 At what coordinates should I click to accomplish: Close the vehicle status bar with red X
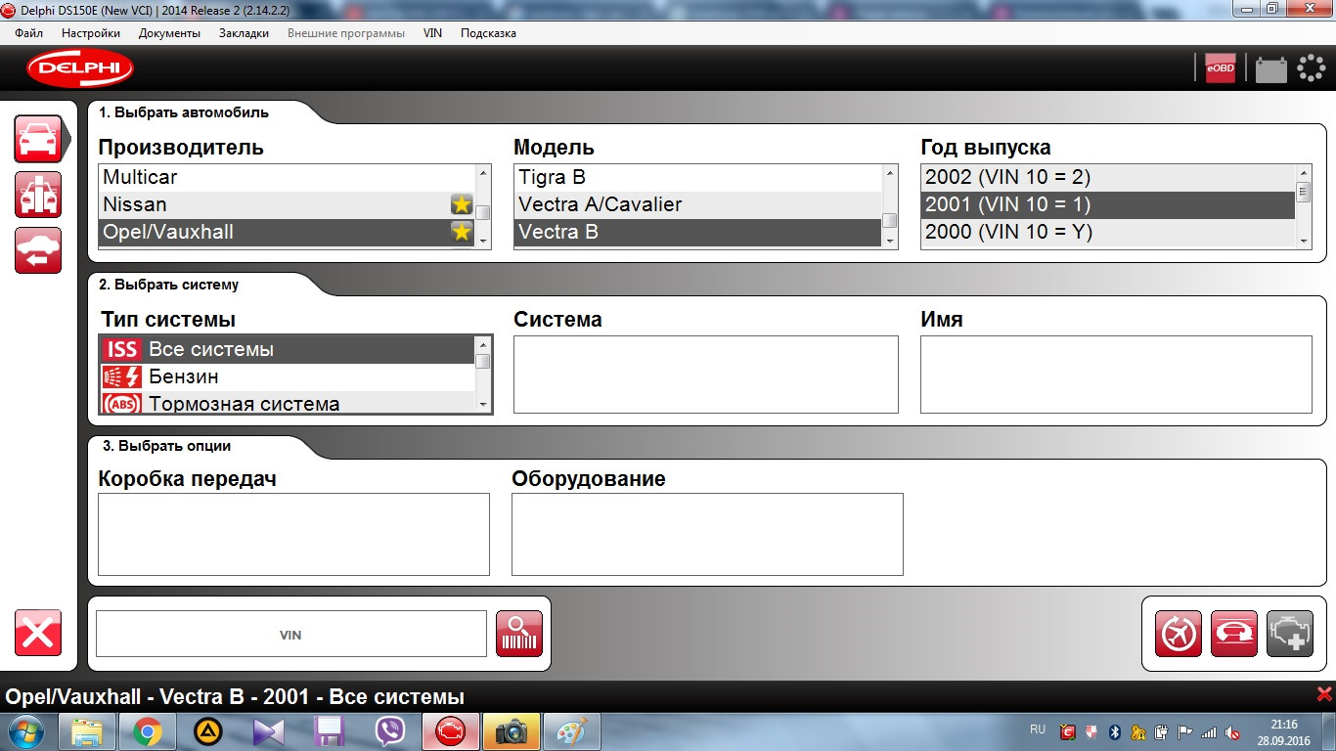(1324, 694)
